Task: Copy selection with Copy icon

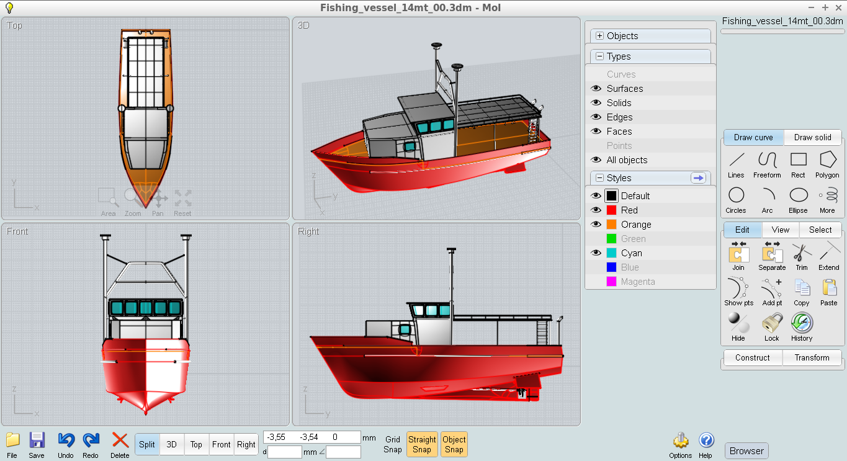Action: (802, 292)
